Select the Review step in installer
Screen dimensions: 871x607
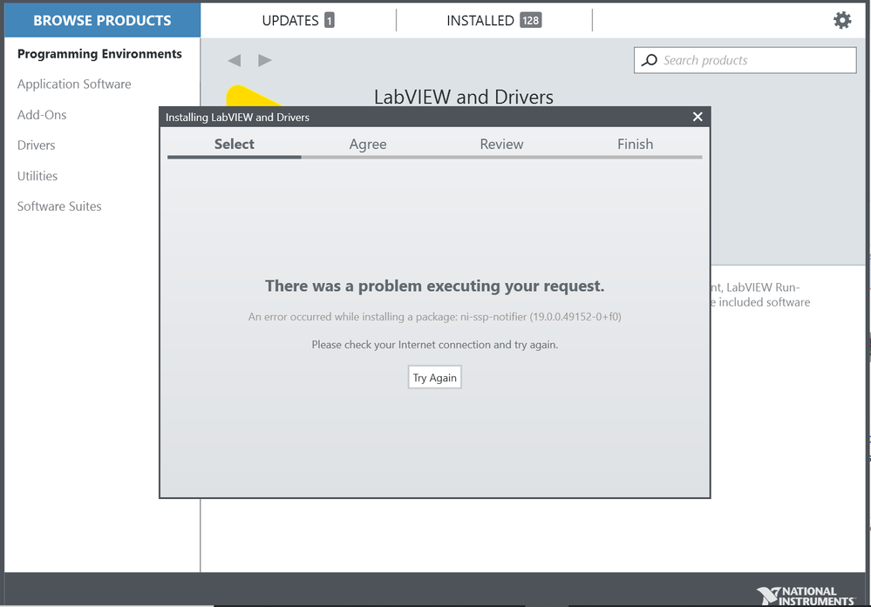tap(501, 145)
